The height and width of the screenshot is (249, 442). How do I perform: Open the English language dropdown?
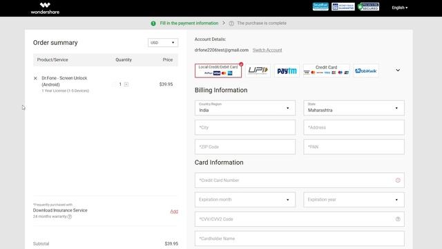399,8
